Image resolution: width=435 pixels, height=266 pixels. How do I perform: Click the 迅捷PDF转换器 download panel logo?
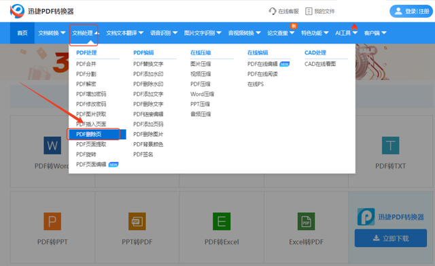coord(366,216)
